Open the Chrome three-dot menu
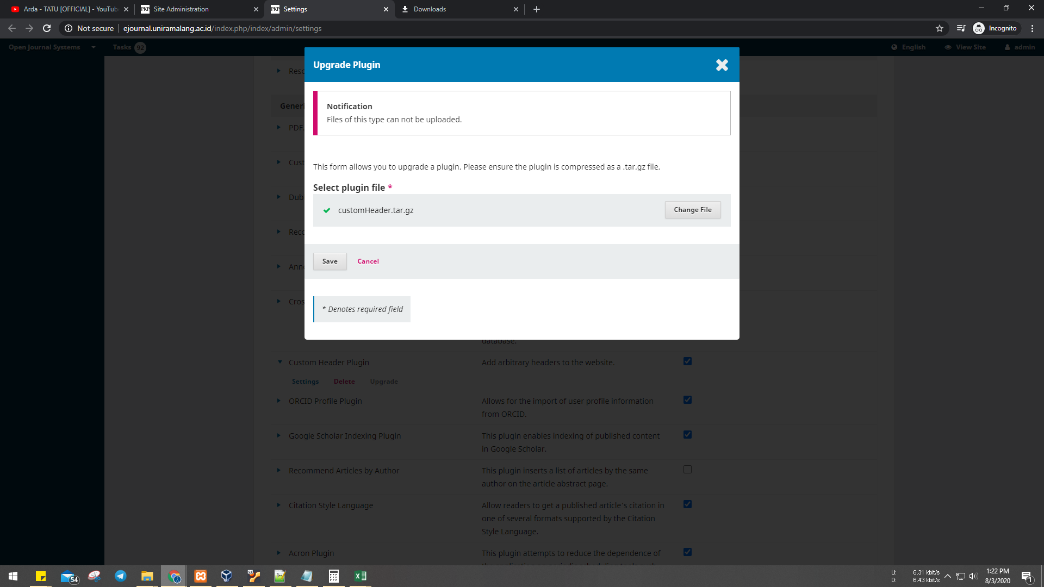 (x=1032, y=28)
